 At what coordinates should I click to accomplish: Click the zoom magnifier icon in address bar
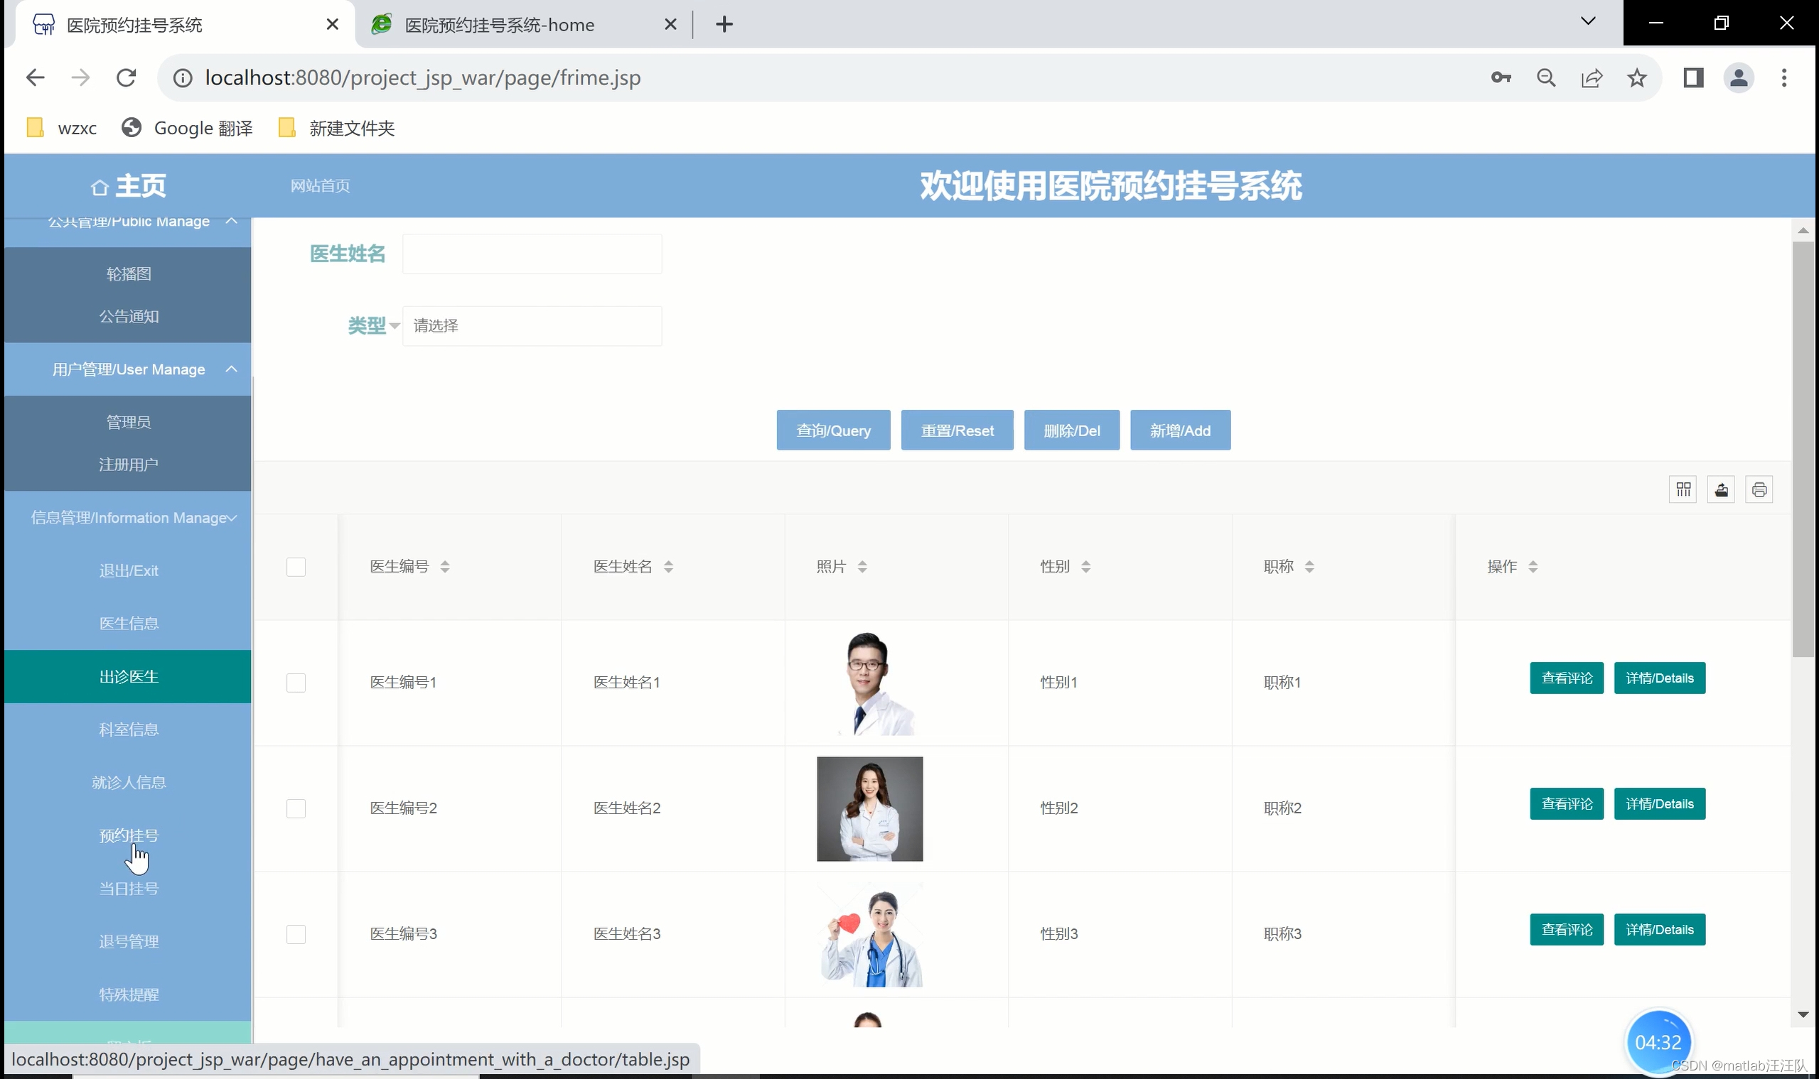1546,78
